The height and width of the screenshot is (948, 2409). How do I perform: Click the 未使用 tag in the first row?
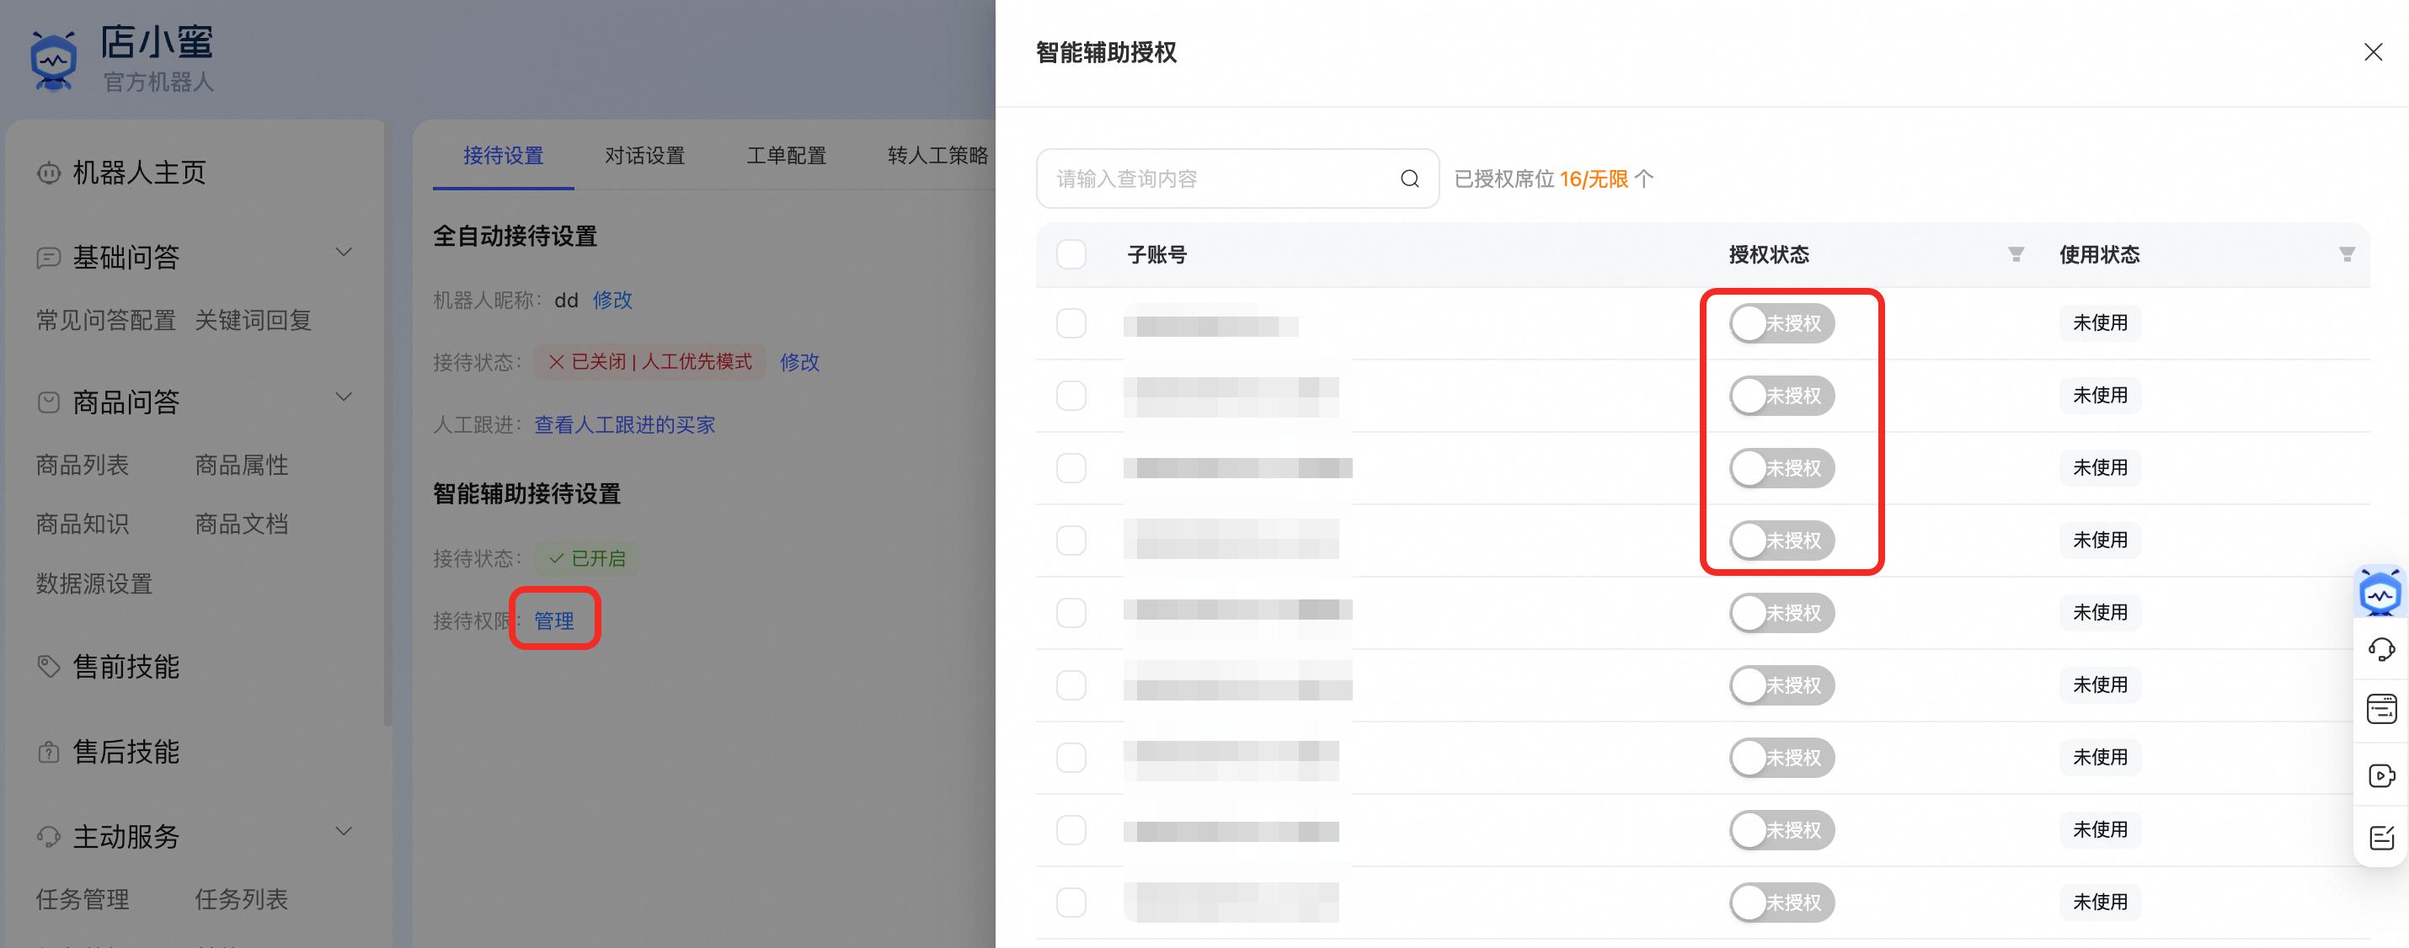2100,323
